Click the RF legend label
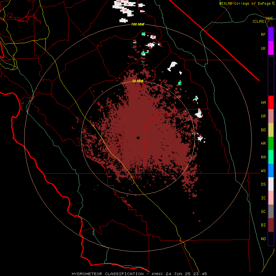Screen dimensions: 276x276 (263, 34)
